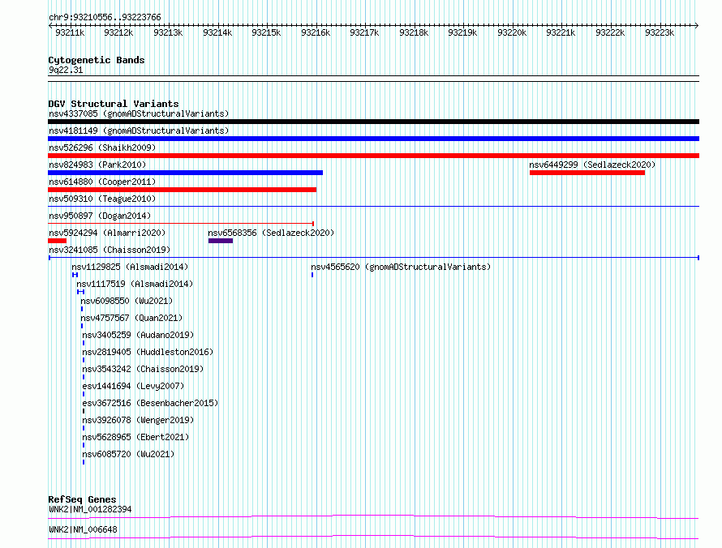This screenshot has height=548, width=722.
Task: Click the red nsv6449299 Sedlazeck2020 bar
Action: click(x=587, y=173)
